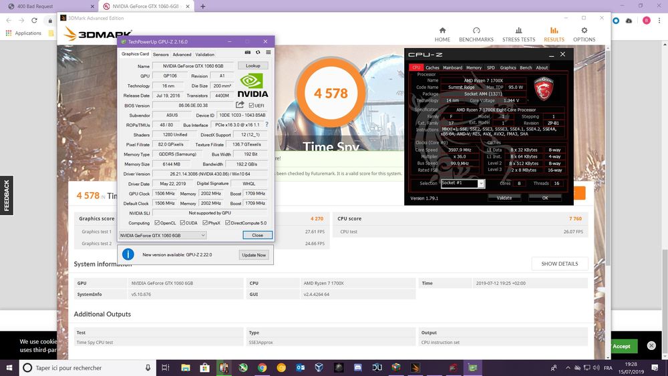
Task: Open File Explorer from the taskbar
Action: pos(185,367)
